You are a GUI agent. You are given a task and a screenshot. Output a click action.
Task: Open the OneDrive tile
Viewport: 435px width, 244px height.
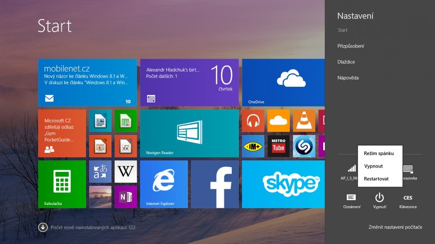(283, 82)
